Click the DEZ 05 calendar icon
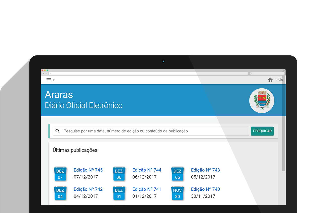The width and height of the screenshot is (327, 213). coord(177,174)
